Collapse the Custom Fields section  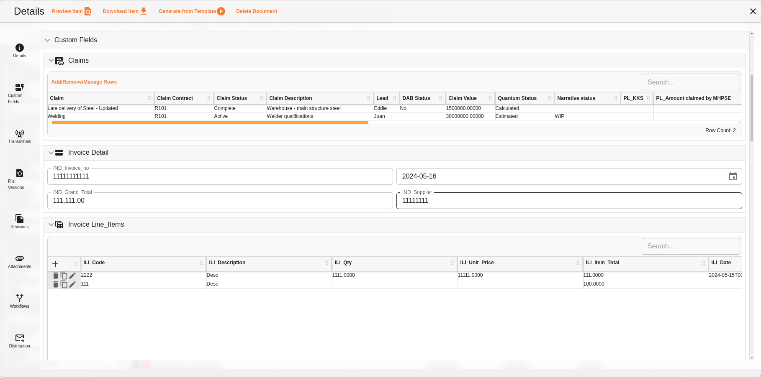coord(47,40)
